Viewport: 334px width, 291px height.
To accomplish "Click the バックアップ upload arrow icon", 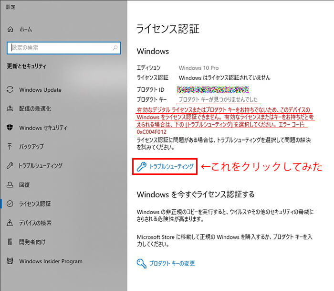I will 10,146.
